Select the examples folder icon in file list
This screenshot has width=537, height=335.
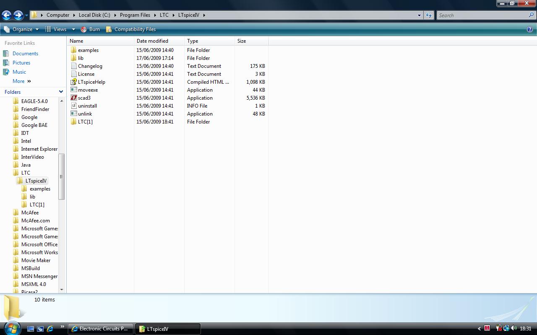click(74, 50)
